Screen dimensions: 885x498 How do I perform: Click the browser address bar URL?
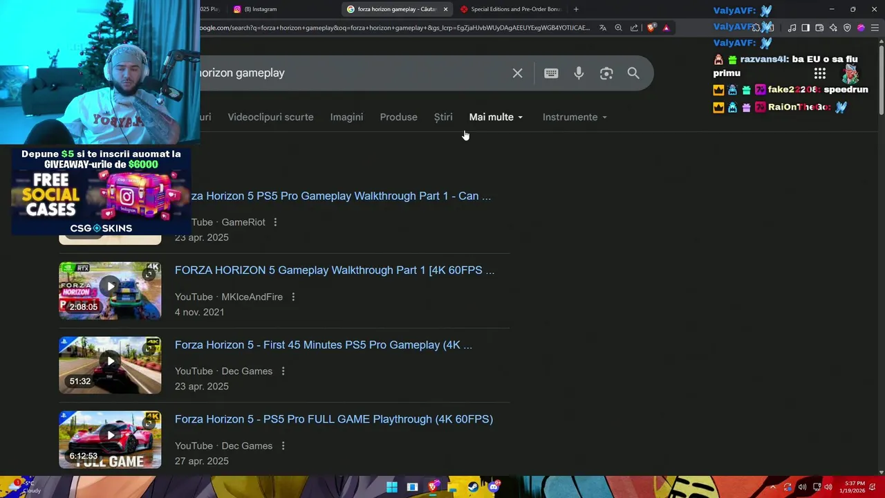[394, 28]
